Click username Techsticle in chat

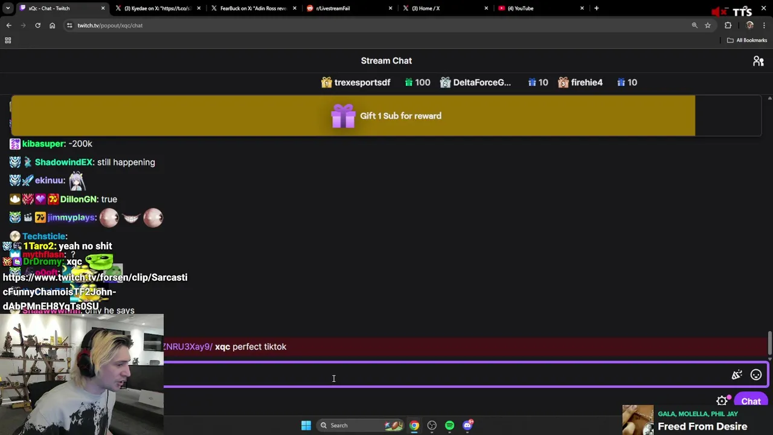click(44, 236)
